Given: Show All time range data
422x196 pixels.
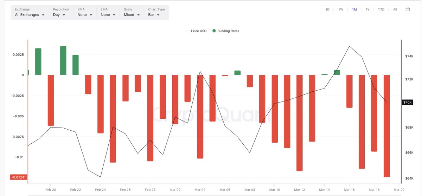Looking at the screenshot, I should pos(395,9).
